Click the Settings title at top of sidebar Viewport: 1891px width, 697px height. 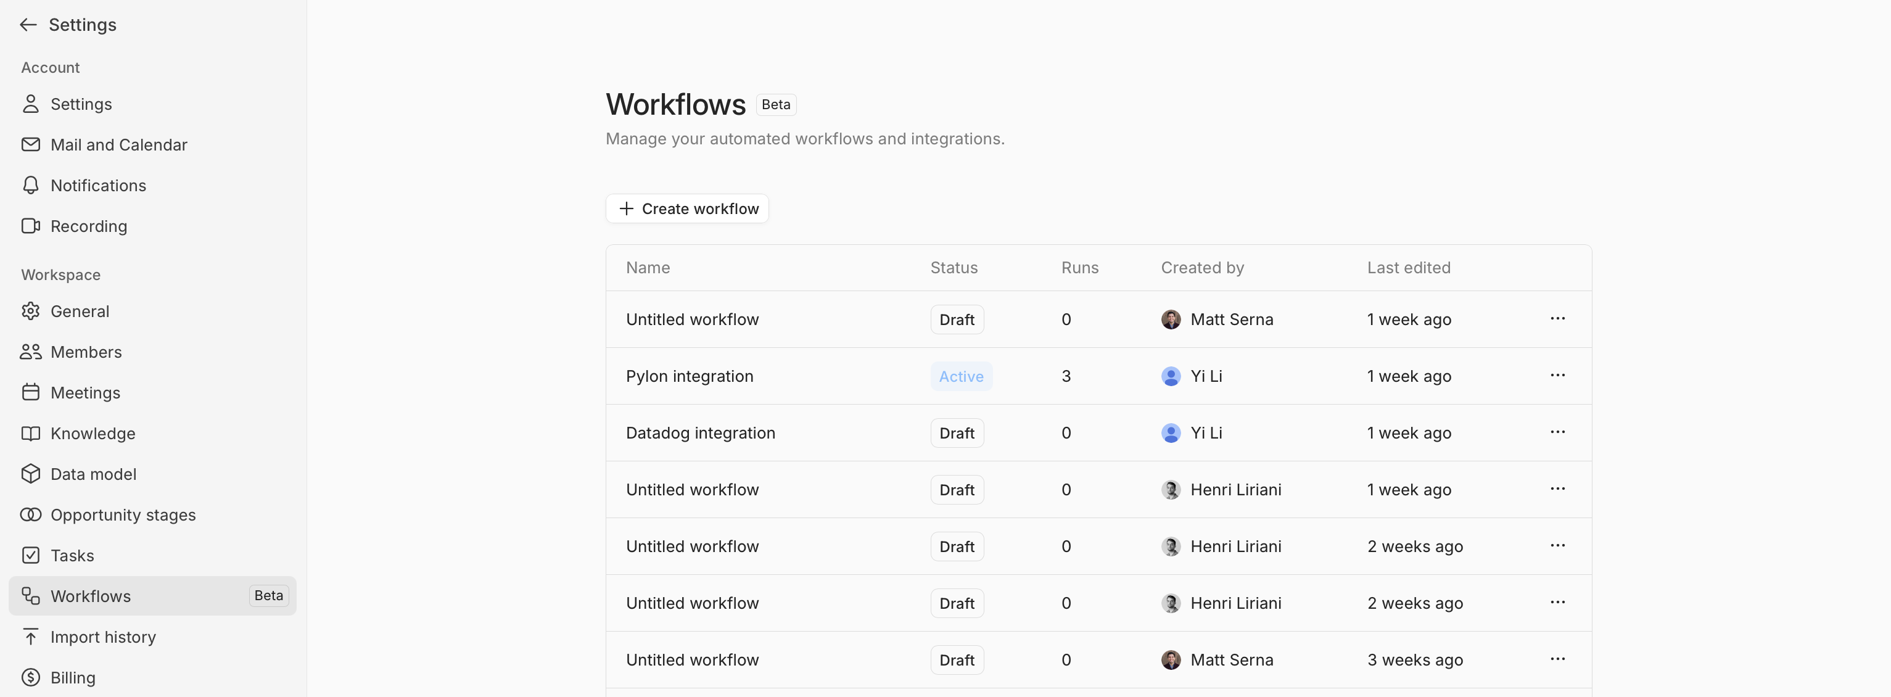point(82,25)
